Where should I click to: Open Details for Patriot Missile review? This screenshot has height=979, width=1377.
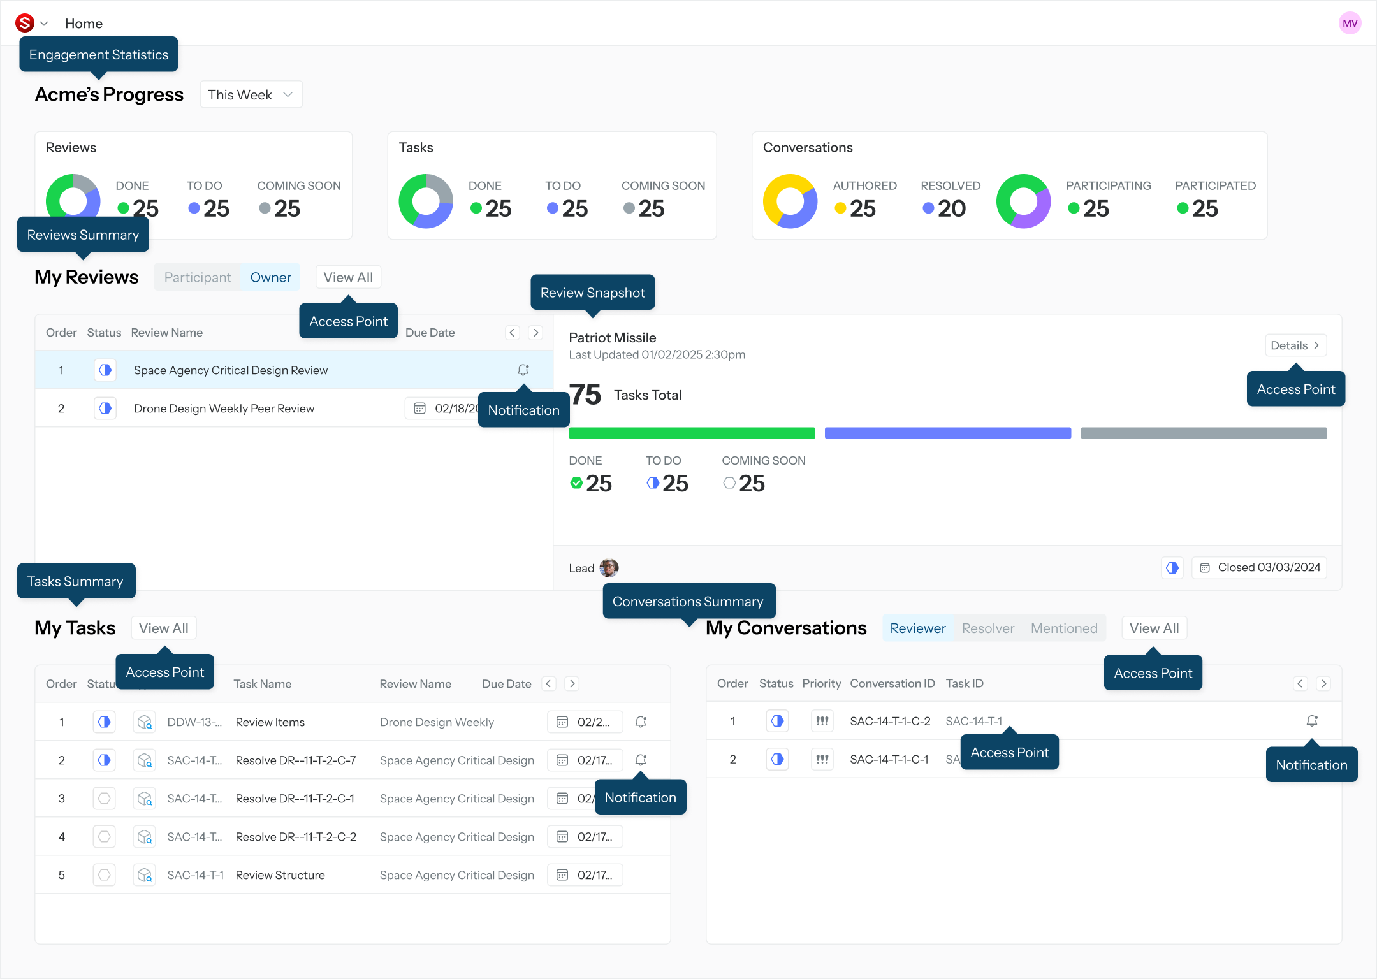point(1295,345)
